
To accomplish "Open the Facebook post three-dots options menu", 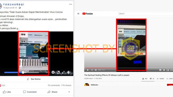I will (70, 4).
